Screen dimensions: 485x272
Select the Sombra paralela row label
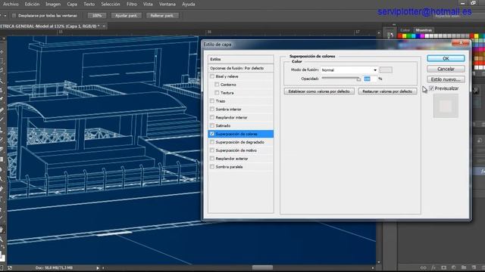pyautogui.click(x=229, y=167)
